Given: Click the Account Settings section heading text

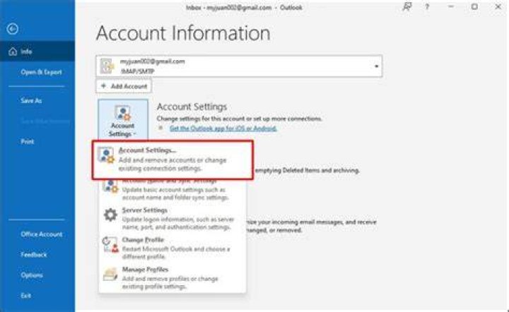Looking at the screenshot, I should click(x=192, y=107).
